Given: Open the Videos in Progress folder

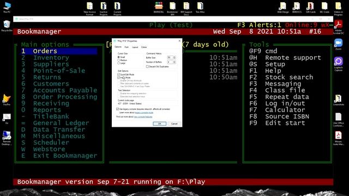Looking at the screenshot, I should click(x=338, y=9).
